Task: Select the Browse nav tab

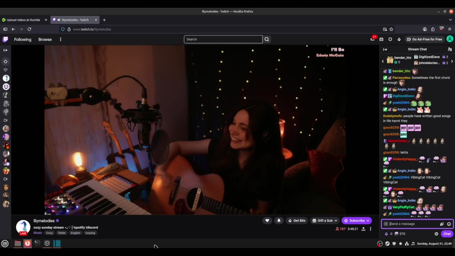Action: click(45, 39)
